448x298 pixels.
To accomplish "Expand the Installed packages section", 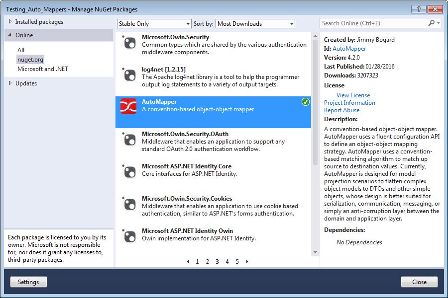I will click(x=10, y=22).
